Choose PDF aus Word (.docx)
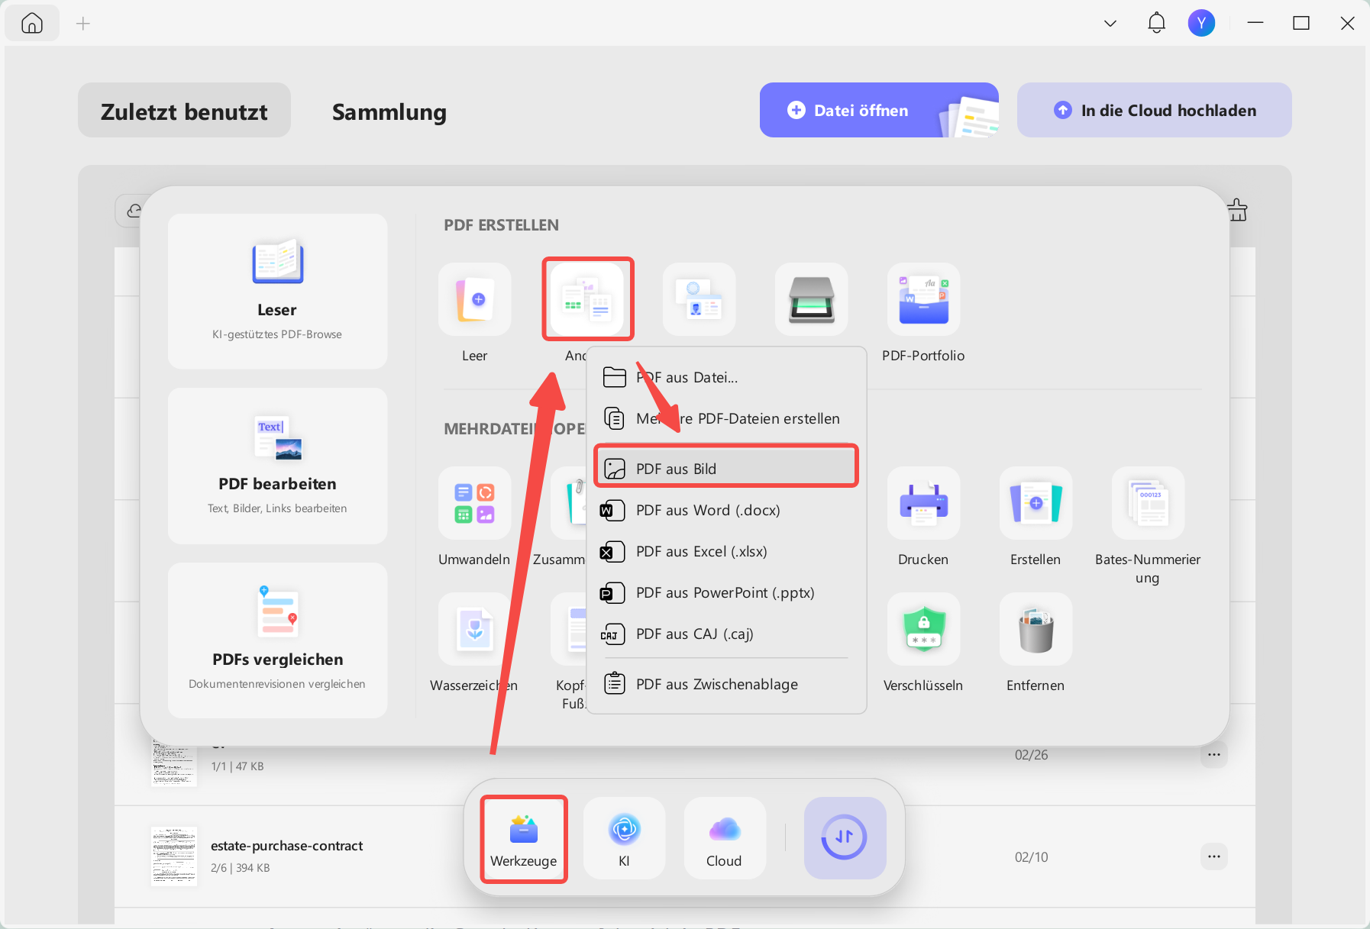Image resolution: width=1370 pixels, height=929 pixels. pyautogui.click(x=726, y=510)
